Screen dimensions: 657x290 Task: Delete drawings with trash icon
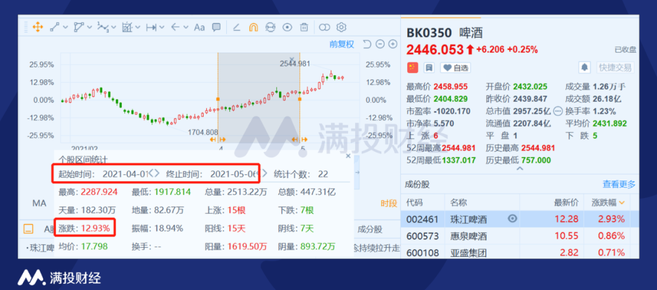pos(304,27)
